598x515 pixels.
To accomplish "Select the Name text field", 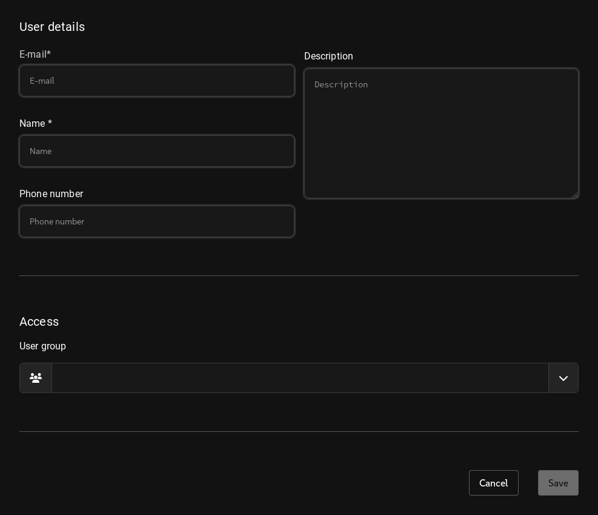I will (157, 151).
